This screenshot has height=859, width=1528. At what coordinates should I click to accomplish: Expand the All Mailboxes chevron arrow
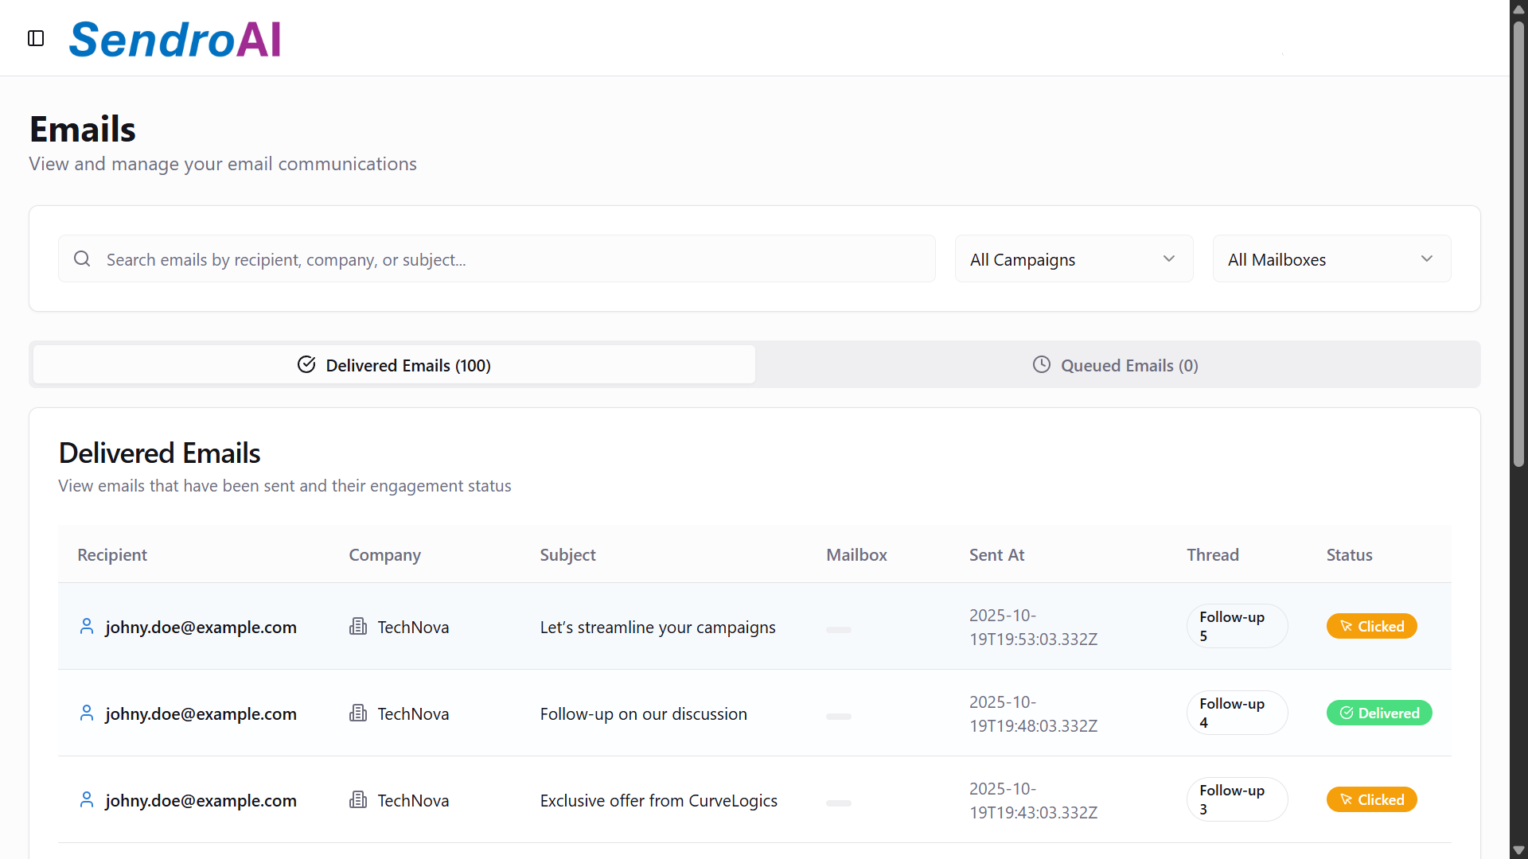point(1427,258)
